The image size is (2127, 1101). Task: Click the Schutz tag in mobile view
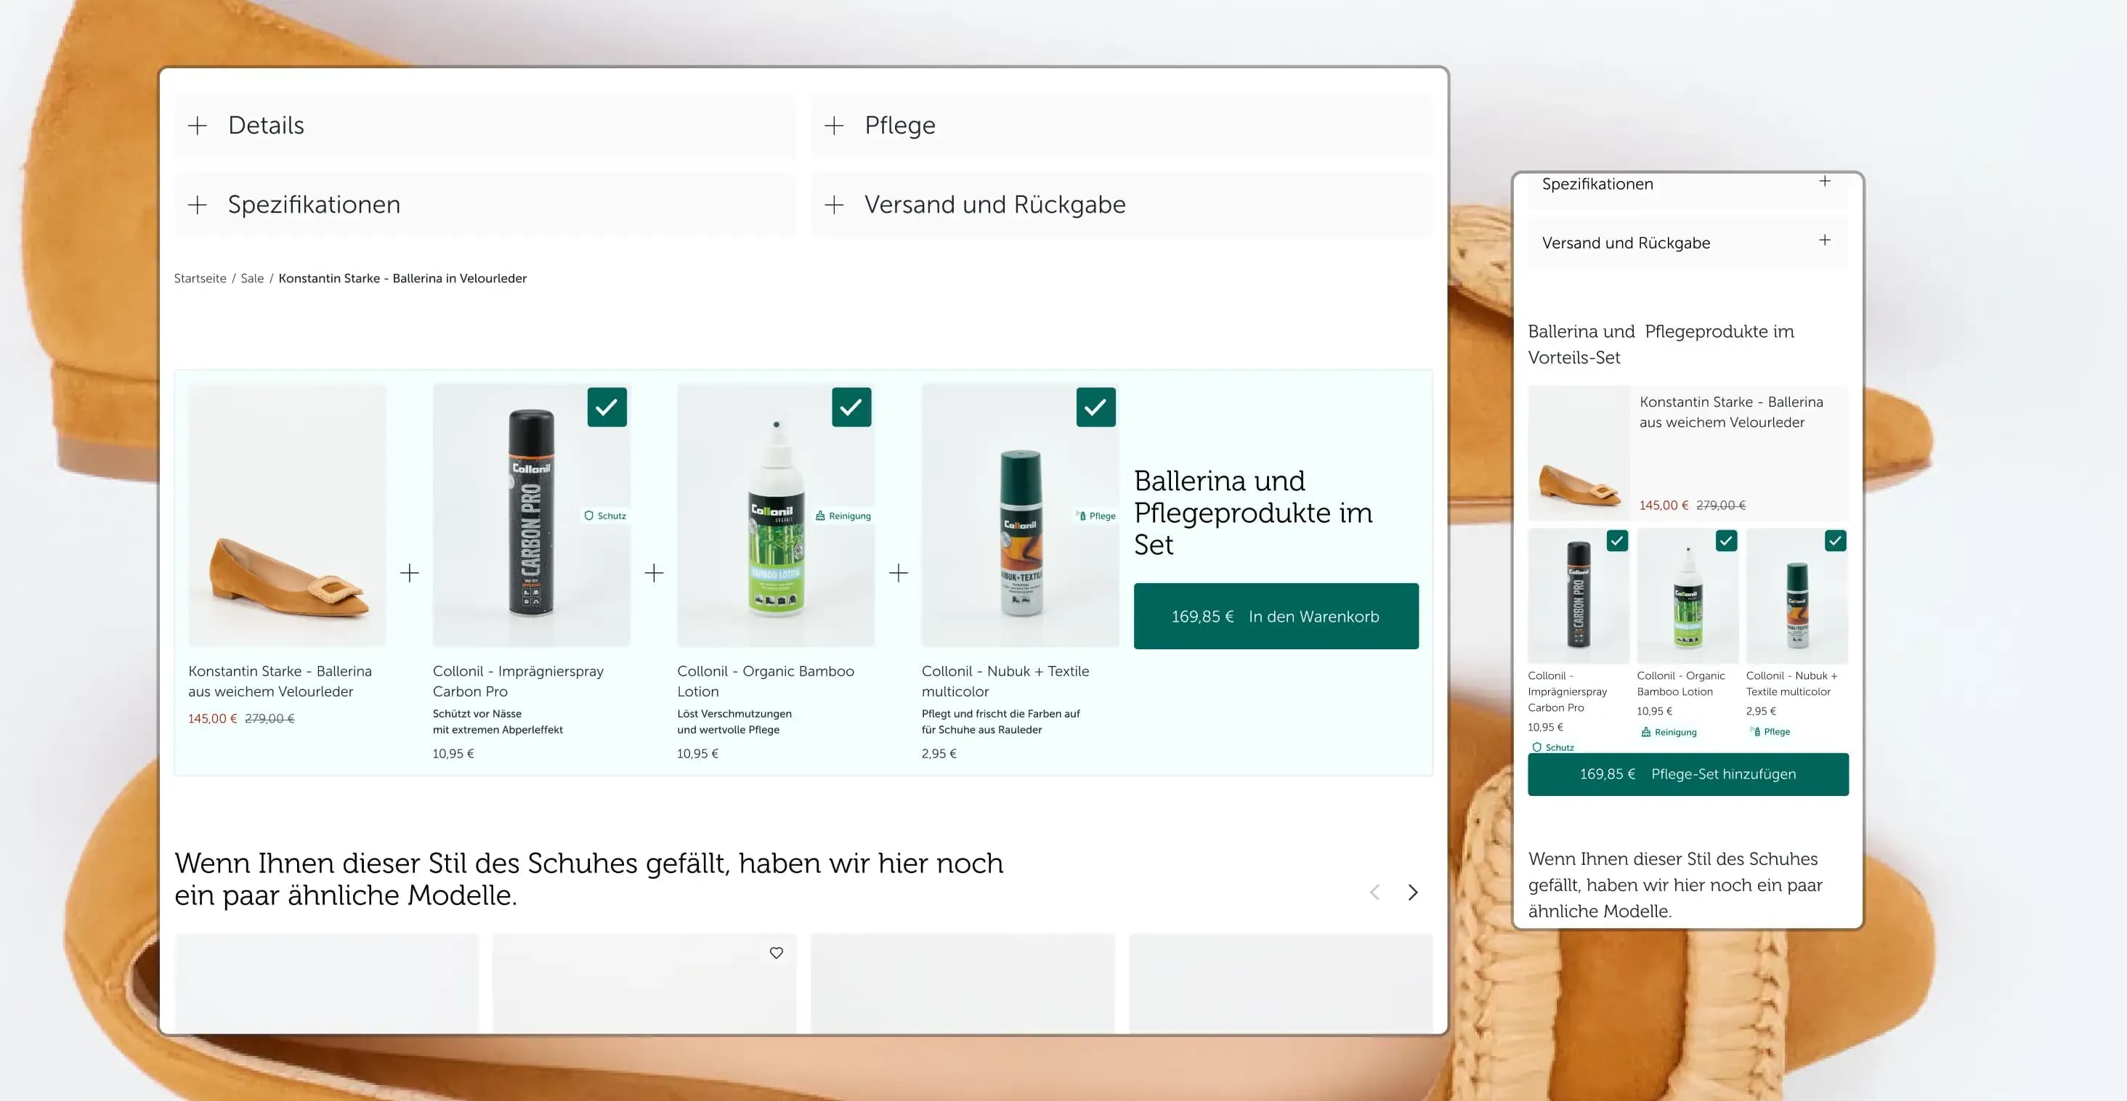click(1553, 748)
